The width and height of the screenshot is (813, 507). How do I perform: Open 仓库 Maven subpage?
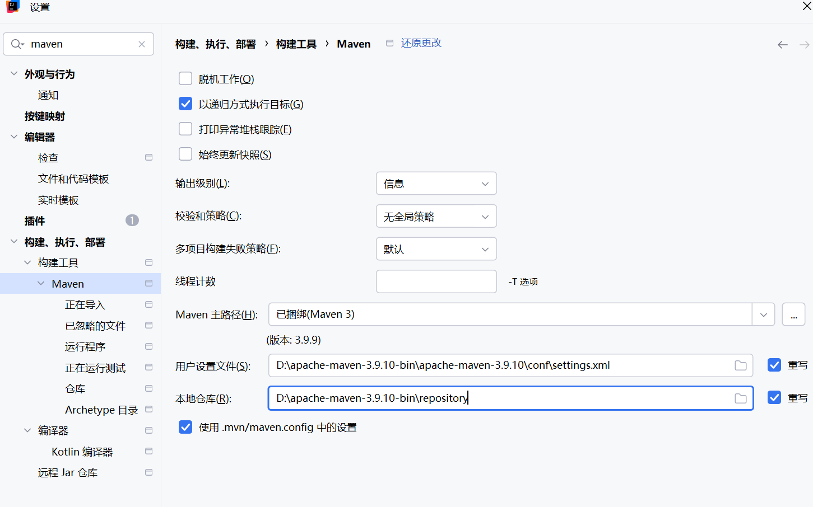coord(75,388)
